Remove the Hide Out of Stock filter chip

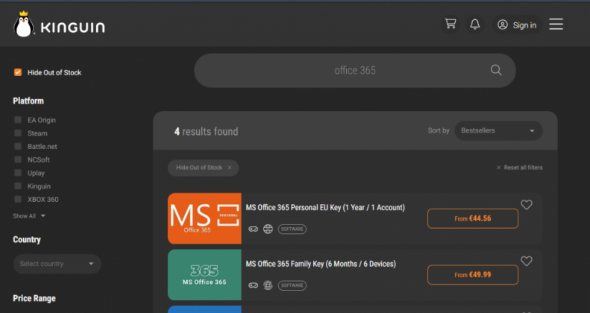230,168
